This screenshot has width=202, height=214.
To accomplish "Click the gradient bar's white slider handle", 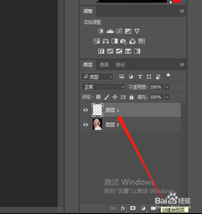I will [x=171, y=2].
